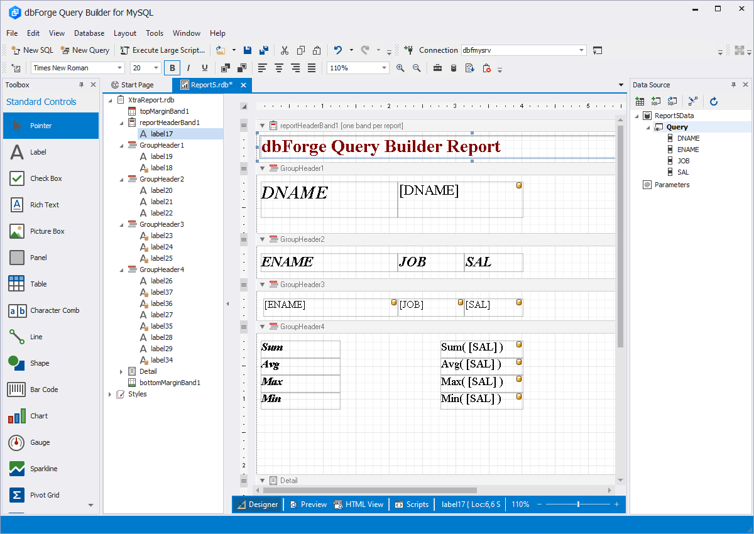The image size is (754, 534).
Task: Select label17 in report explorer tree
Action: 161,134
